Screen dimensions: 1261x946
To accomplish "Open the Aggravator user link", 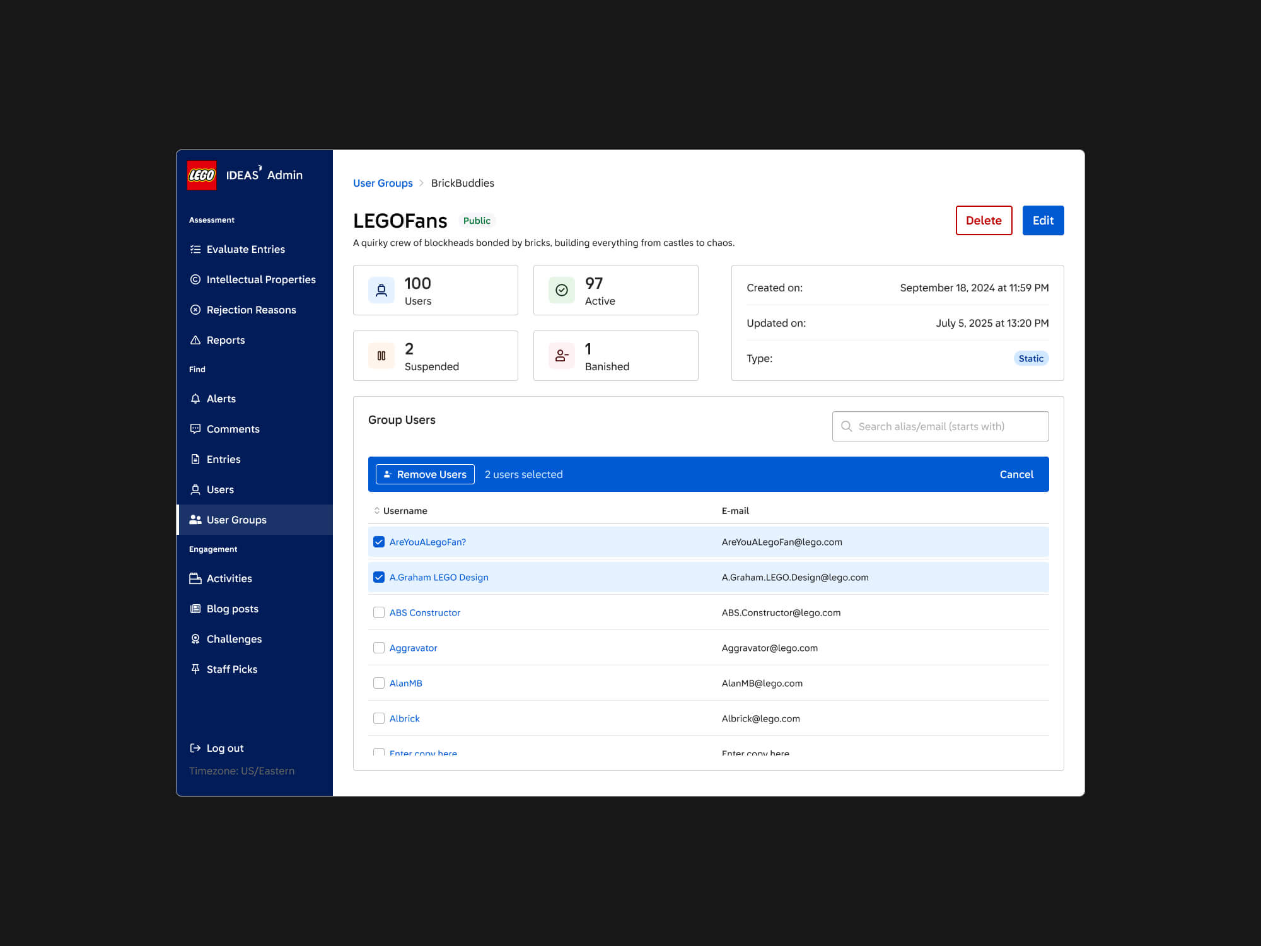I will tap(413, 648).
